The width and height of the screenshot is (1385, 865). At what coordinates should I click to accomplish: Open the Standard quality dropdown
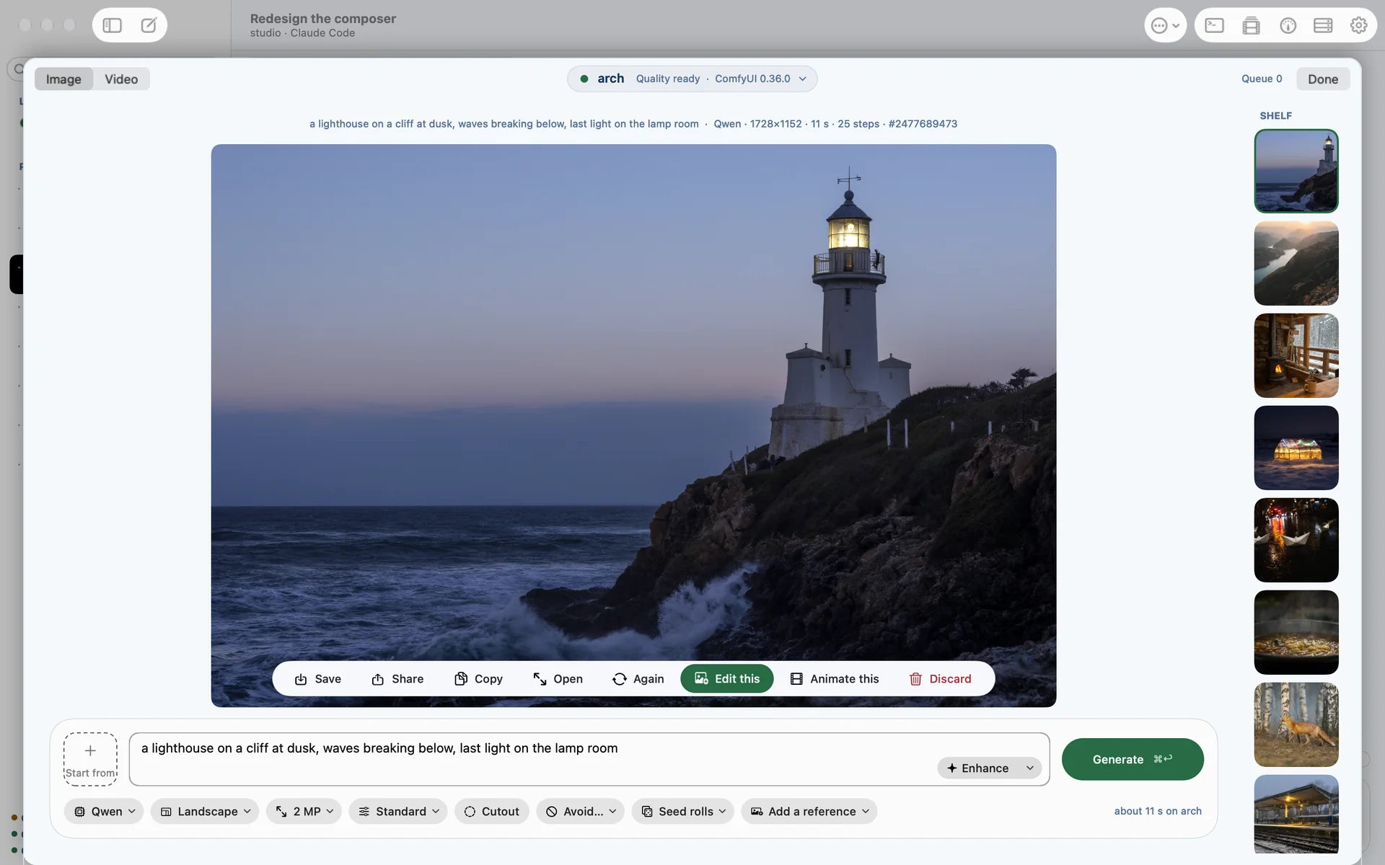tap(398, 812)
